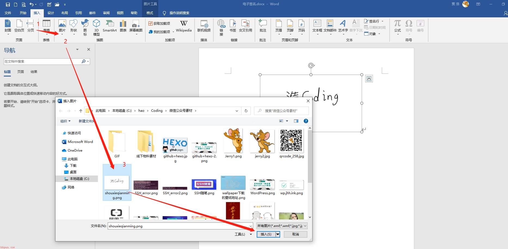Toggle the preview pane in the dialog
The height and width of the screenshot is (249, 508).
tap(296, 121)
